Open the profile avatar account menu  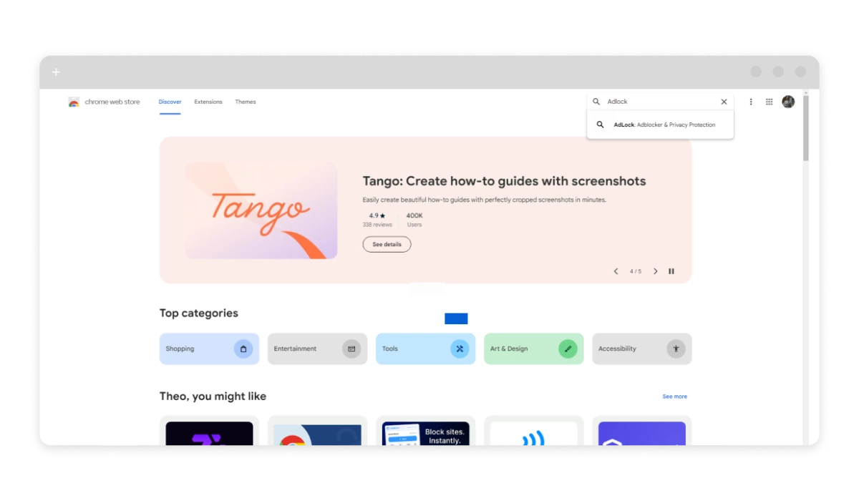click(788, 102)
